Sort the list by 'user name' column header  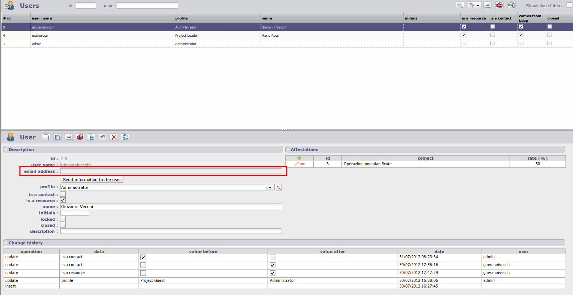pos(42,18)
